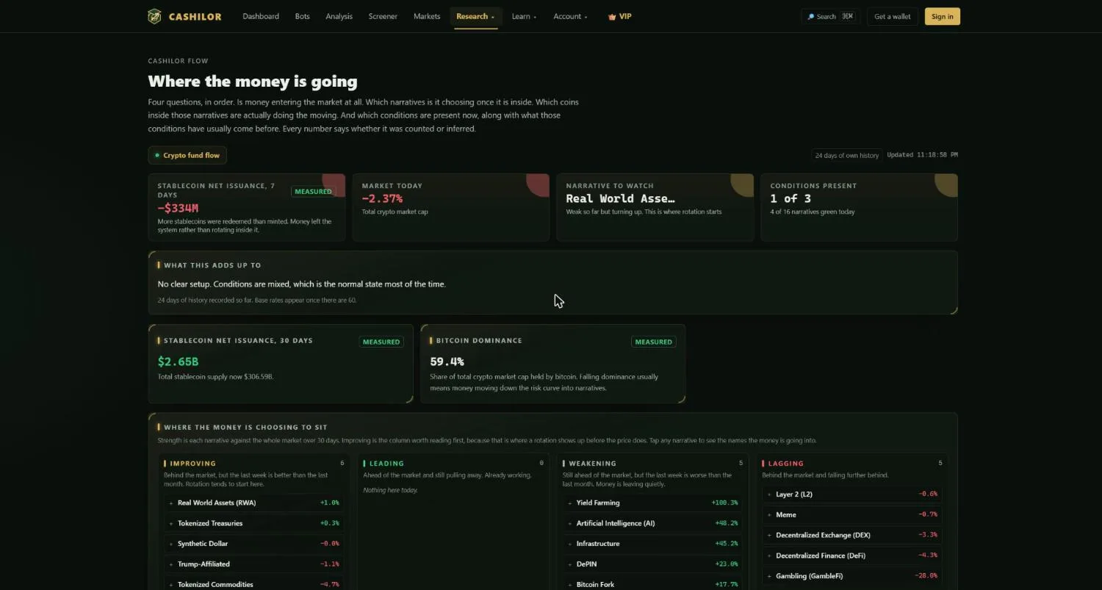
Task: Click the Sign in button
Action: pos(942,17)
